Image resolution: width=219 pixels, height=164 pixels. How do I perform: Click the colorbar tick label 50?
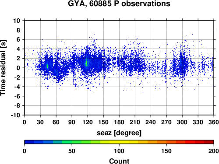pyautogui.click(x=72, y=151)
